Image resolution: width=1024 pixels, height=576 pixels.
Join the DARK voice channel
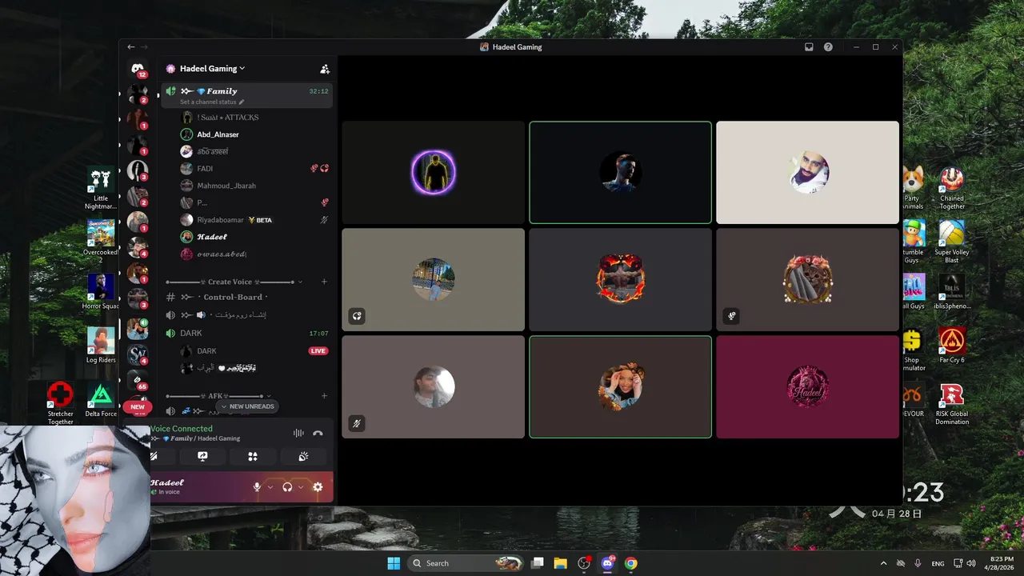pyautogui.click(x=246, y=333)
